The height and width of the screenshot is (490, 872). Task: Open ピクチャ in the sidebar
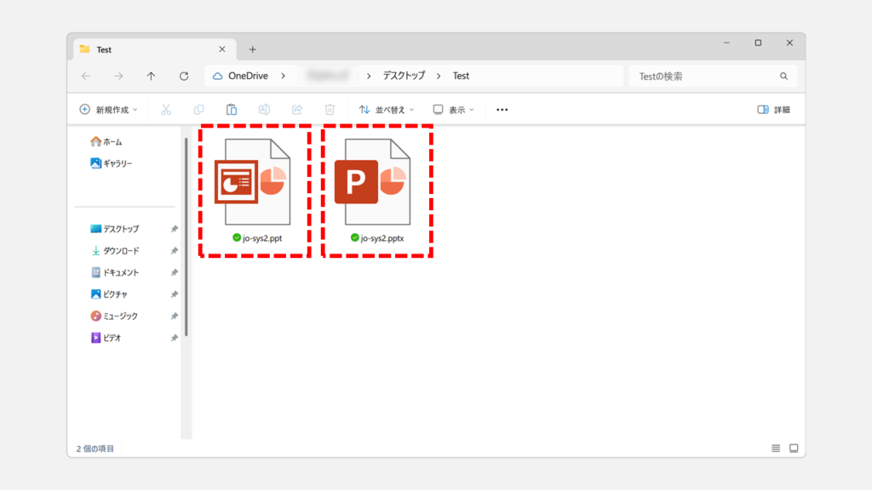point(109,293)
